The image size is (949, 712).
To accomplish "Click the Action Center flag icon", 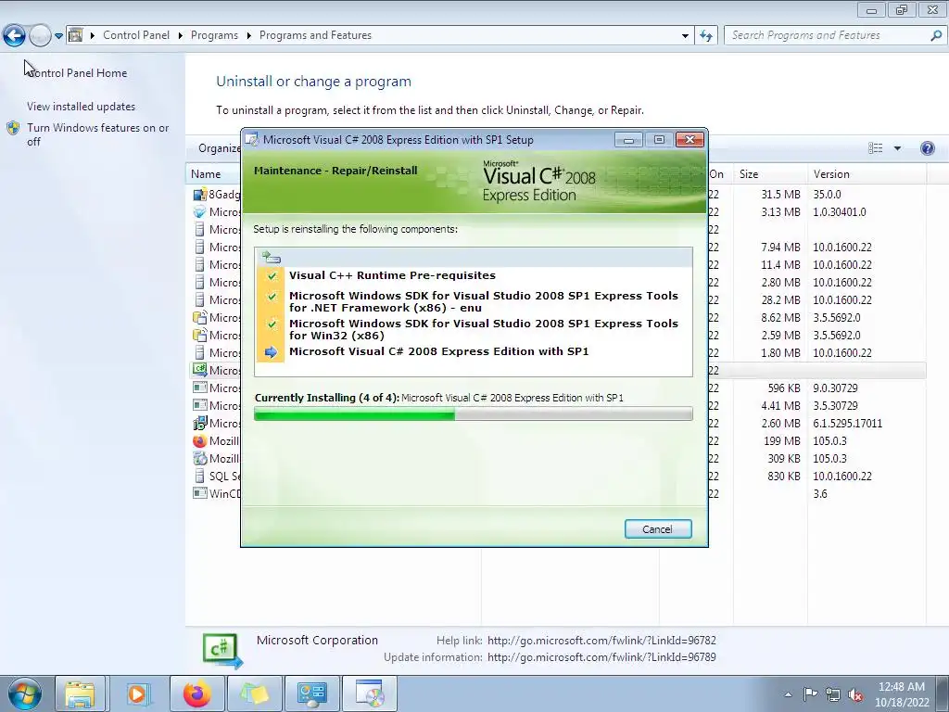I will (x=810, y=694).
